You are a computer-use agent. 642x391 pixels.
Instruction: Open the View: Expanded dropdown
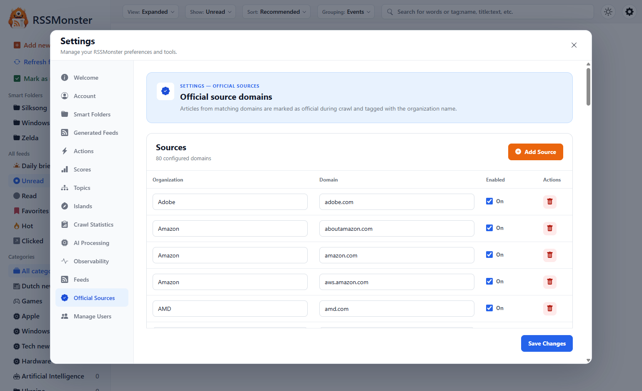(151, 12)
